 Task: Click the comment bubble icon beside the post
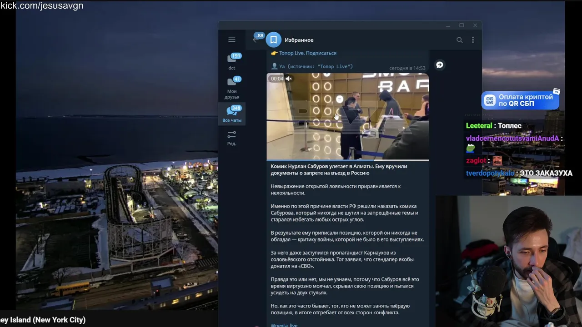click(440, 65)
